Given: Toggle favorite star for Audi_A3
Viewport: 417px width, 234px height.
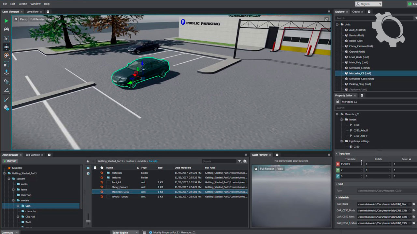Looking at the screenshot, I should 102,182.
